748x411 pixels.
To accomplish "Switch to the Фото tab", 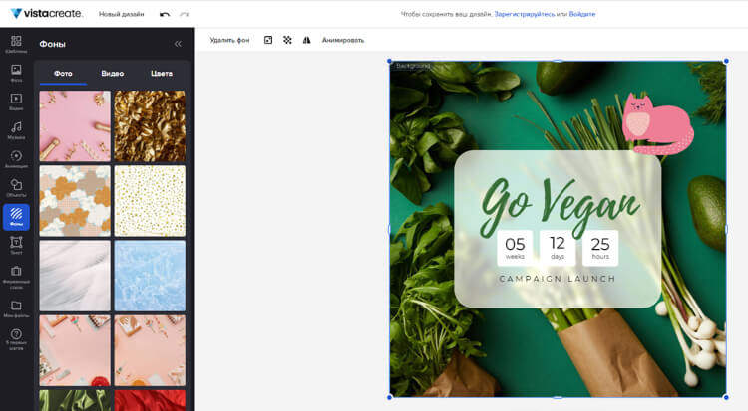I will click(63, 74).
